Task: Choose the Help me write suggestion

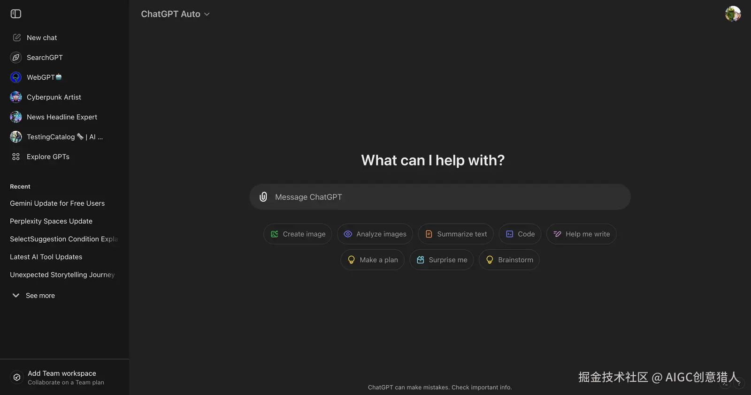Action: 582,234
